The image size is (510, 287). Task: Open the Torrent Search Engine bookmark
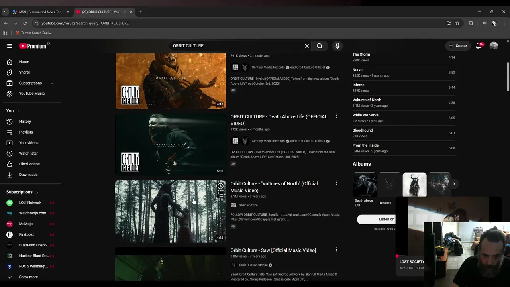pyautogui.click(x=33, y=33)
